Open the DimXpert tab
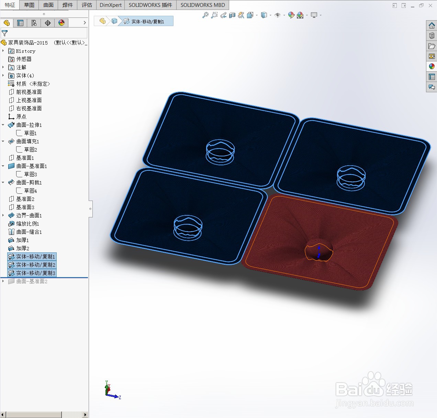 point(111,5)
